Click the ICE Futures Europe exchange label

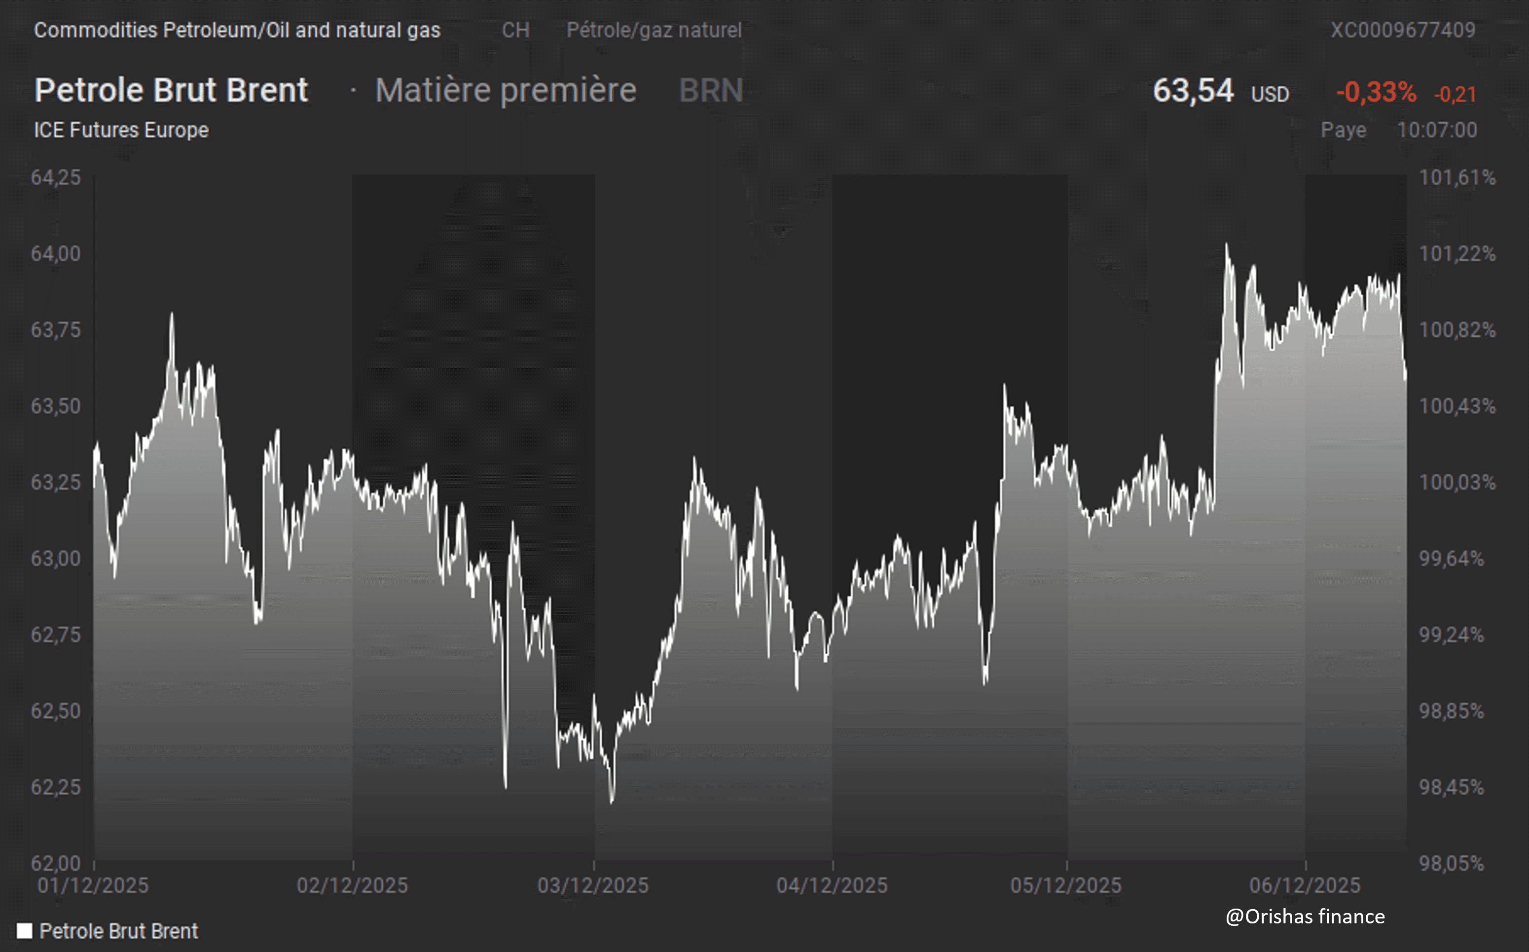[121, 130]
